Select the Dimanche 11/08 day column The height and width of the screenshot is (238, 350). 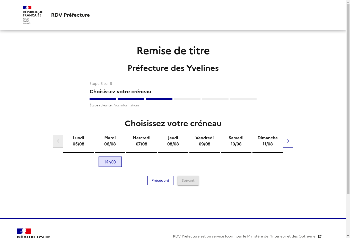click(x=268, y=141)
